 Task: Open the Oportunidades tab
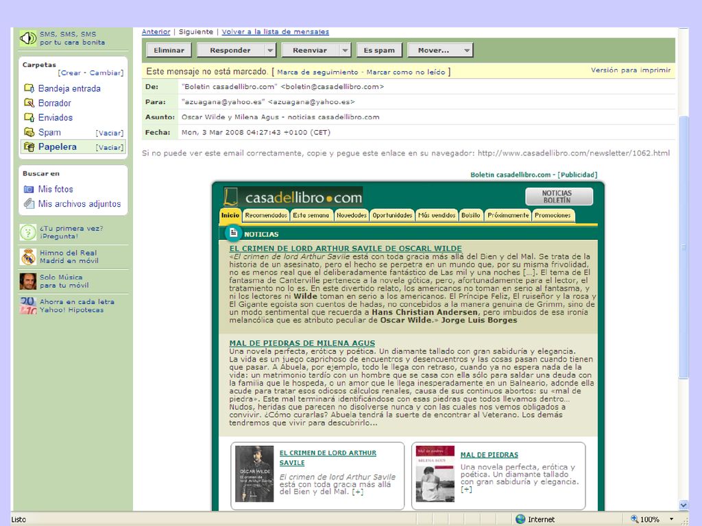click(x=392, y=216)
